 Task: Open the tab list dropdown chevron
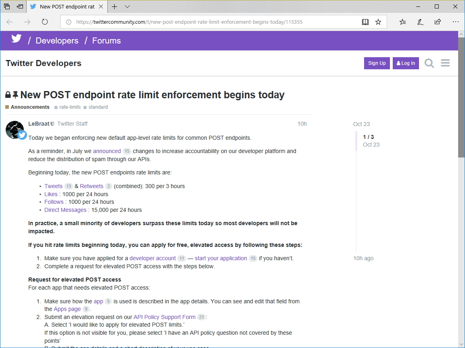tap(127, 7)
